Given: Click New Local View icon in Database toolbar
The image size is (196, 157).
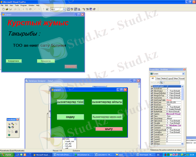Looking at the screenshot, I should 13,127.
